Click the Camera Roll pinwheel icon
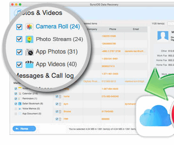Screen dimensions: 174x145 click(x=30, y=27)
